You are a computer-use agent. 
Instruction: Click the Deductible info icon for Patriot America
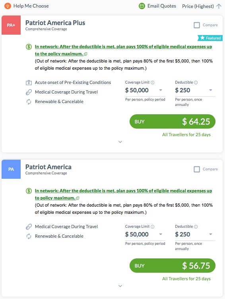[x=196, y=227]
